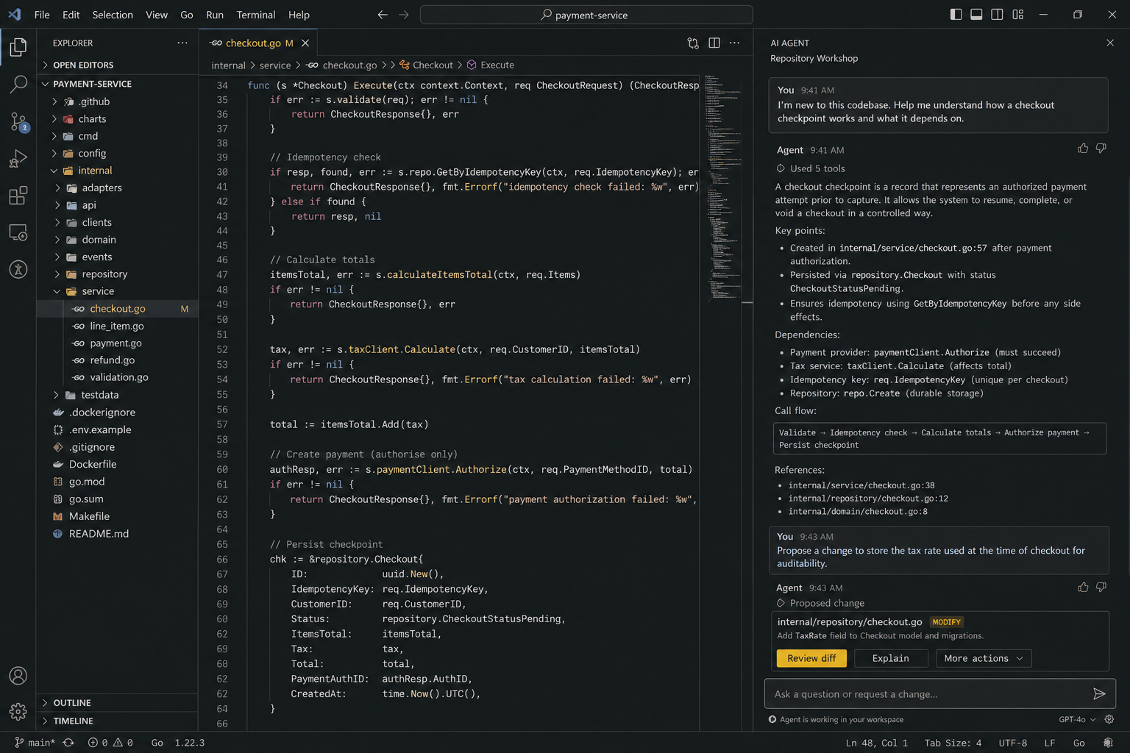Open internal/repository/checkout.go proposed file link
1130x753 pixels.
[x=850, y=621]
